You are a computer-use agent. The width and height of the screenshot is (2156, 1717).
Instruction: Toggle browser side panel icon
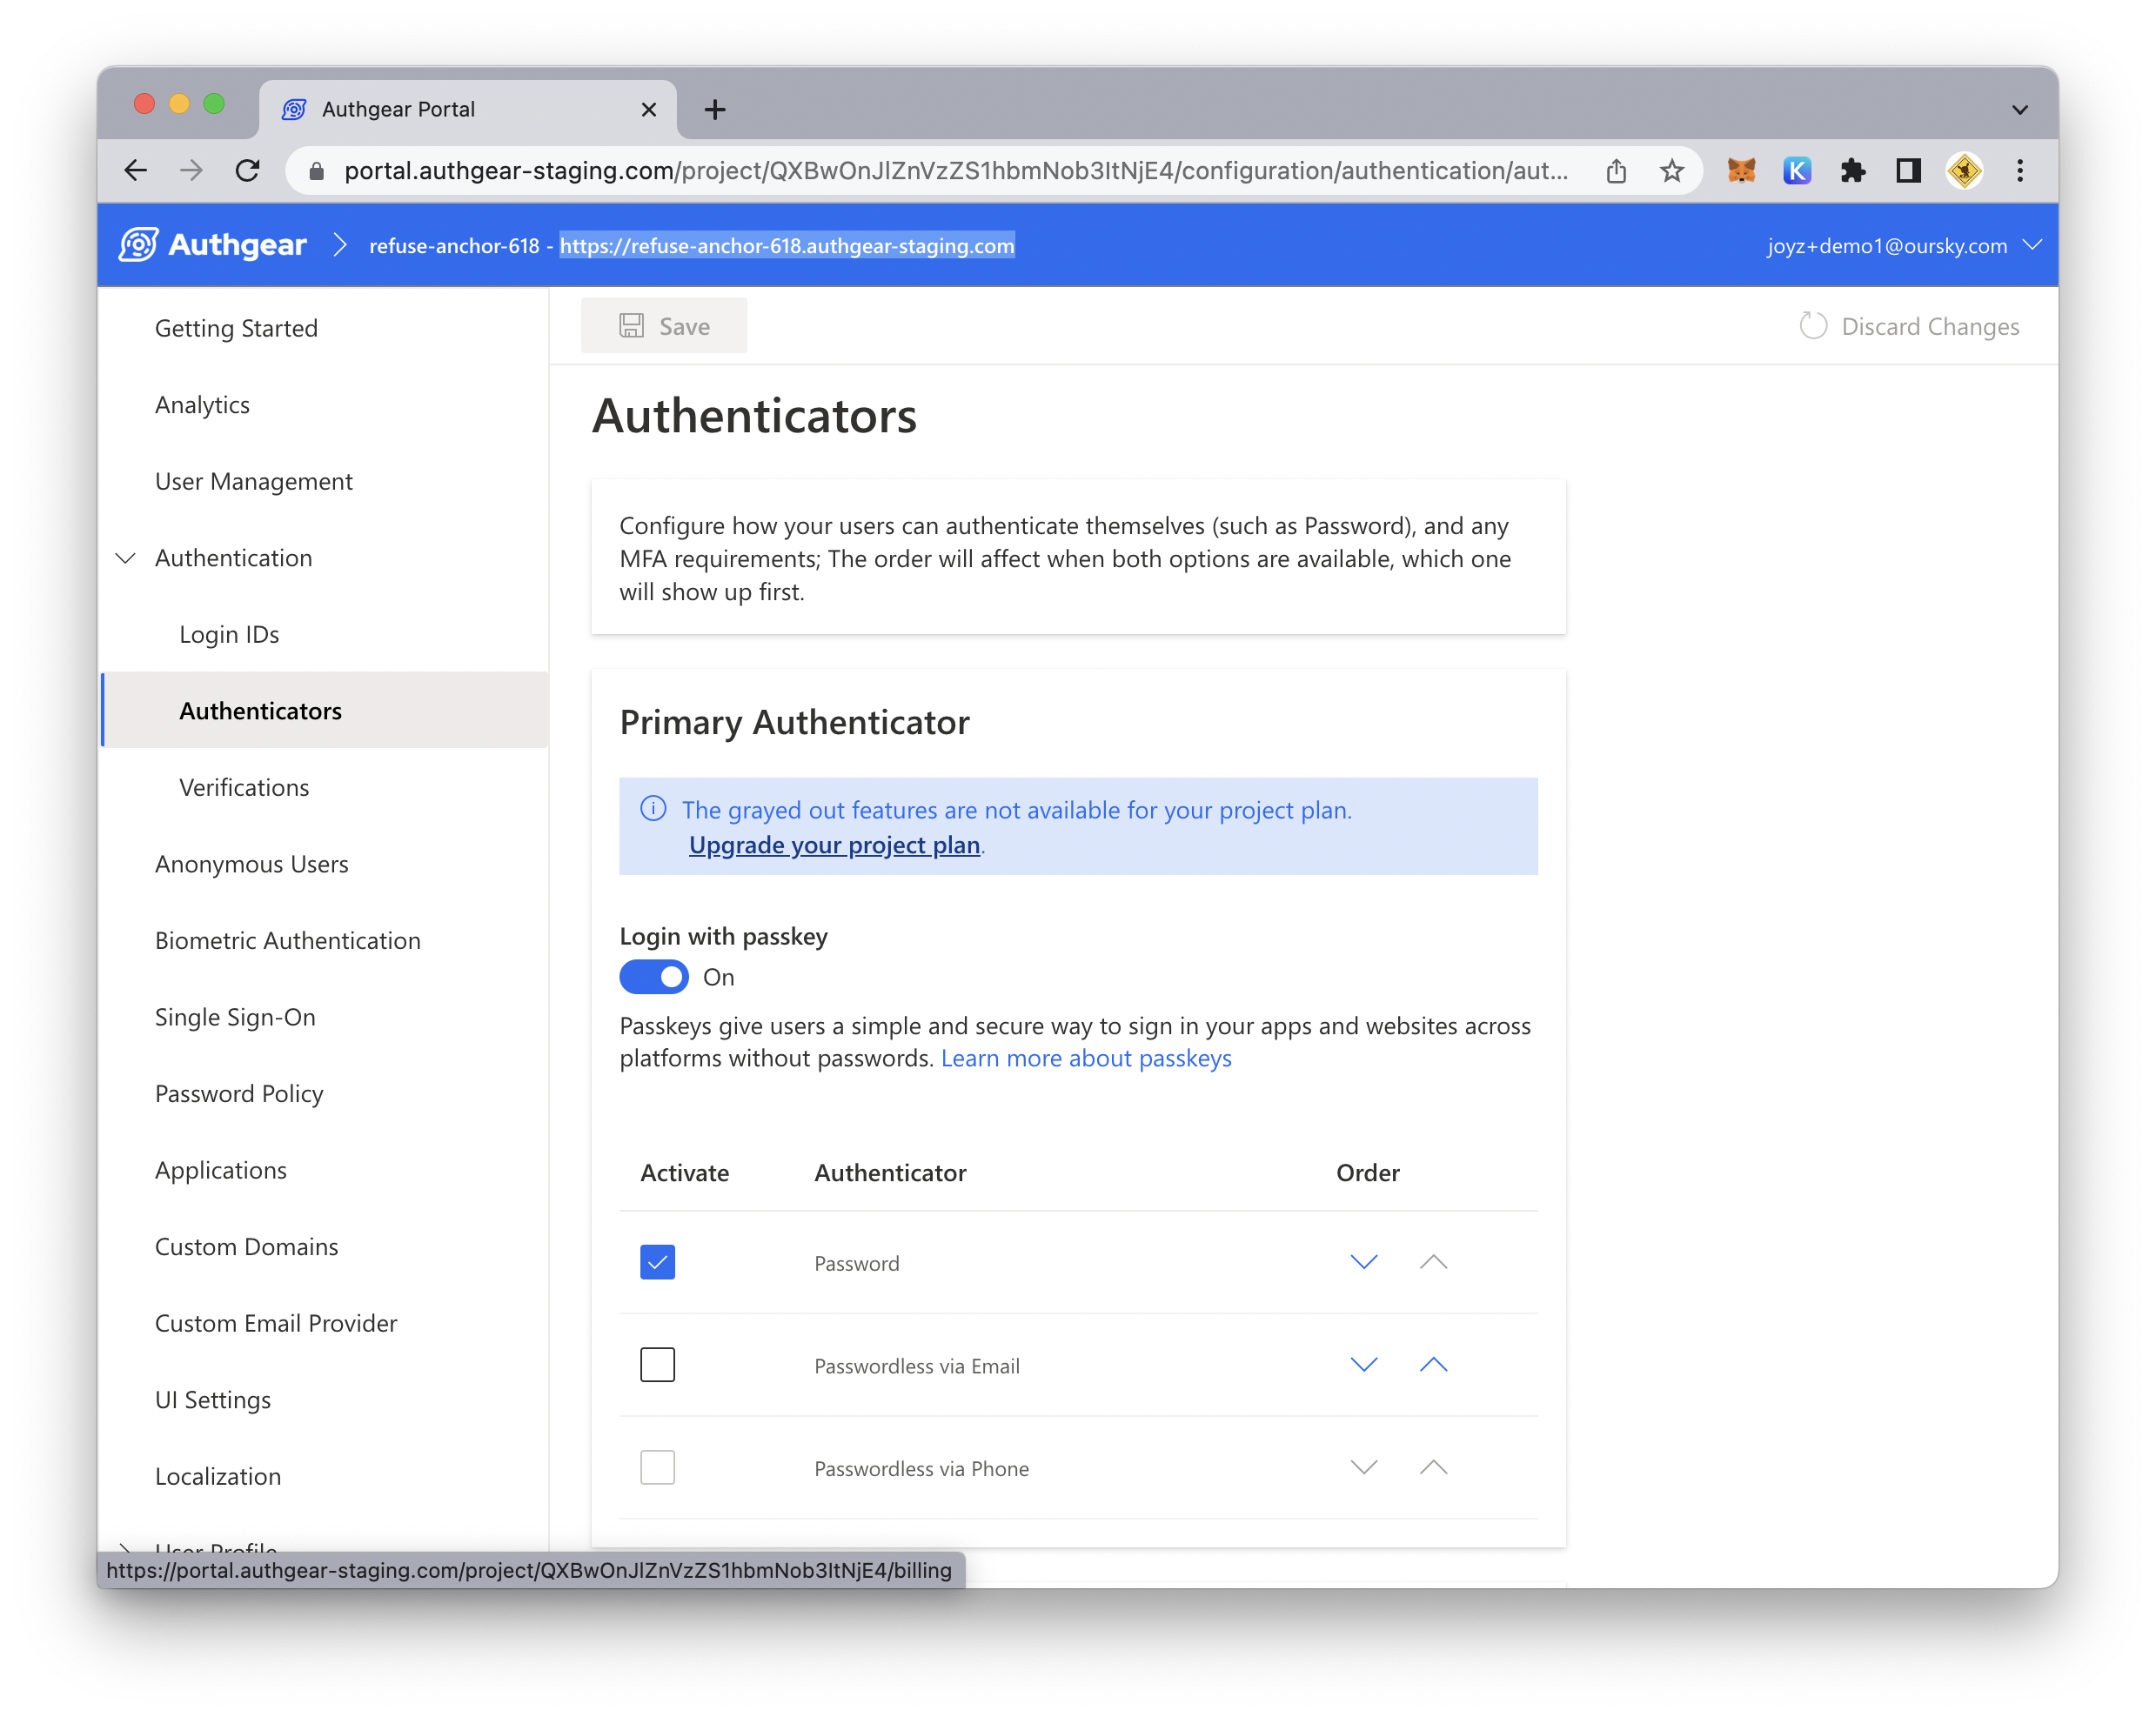[x=1908, y=171]
